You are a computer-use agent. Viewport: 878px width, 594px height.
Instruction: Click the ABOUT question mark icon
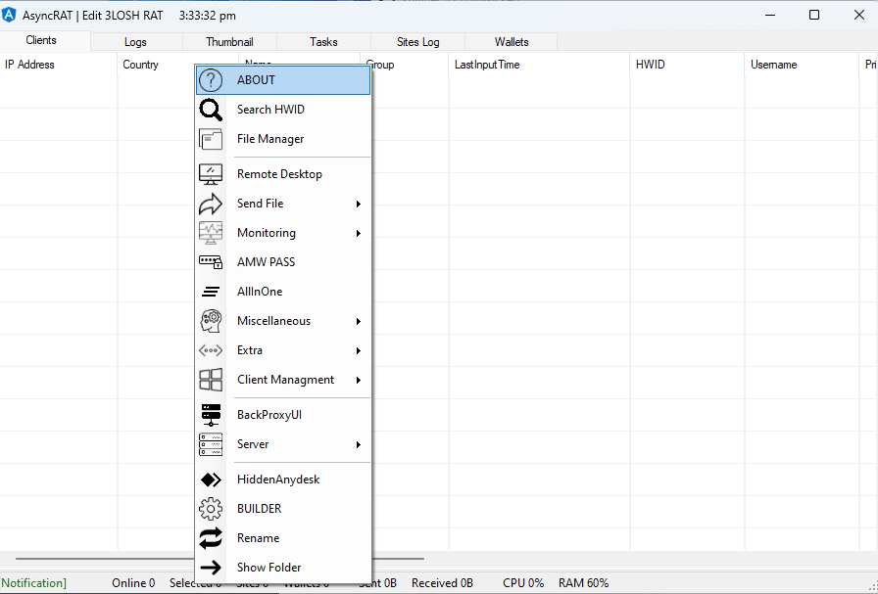(x=211, y=80)
